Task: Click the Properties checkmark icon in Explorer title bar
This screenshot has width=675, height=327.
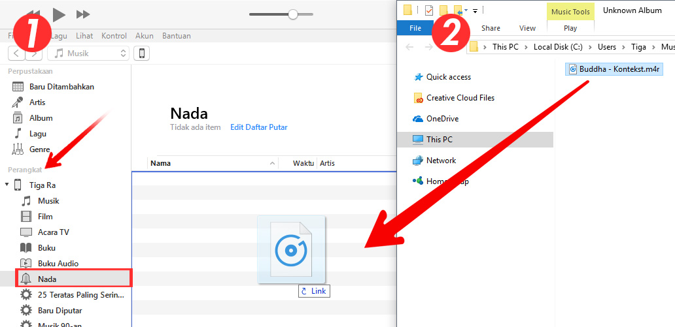Action: (429, 10)
